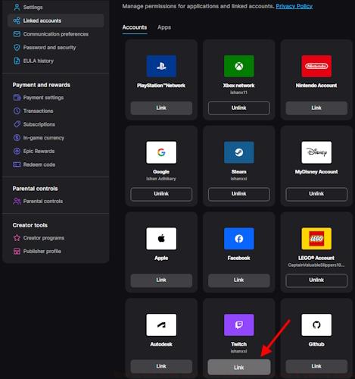Click the MyDisney Account label
This screenshot has height=379, width=355.
click(x=316, y=172)
